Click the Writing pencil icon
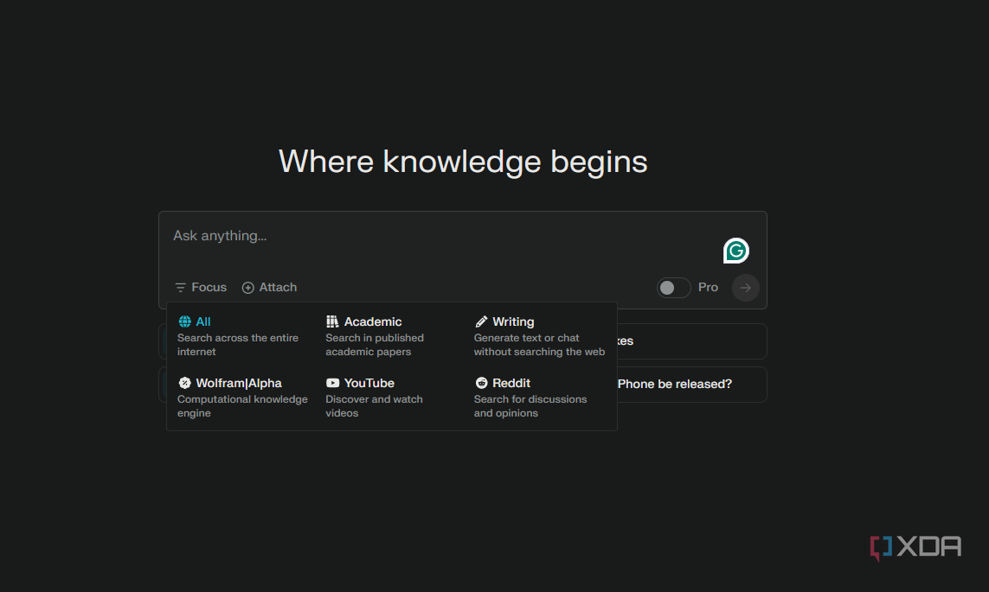 click(x=480, y=321)
